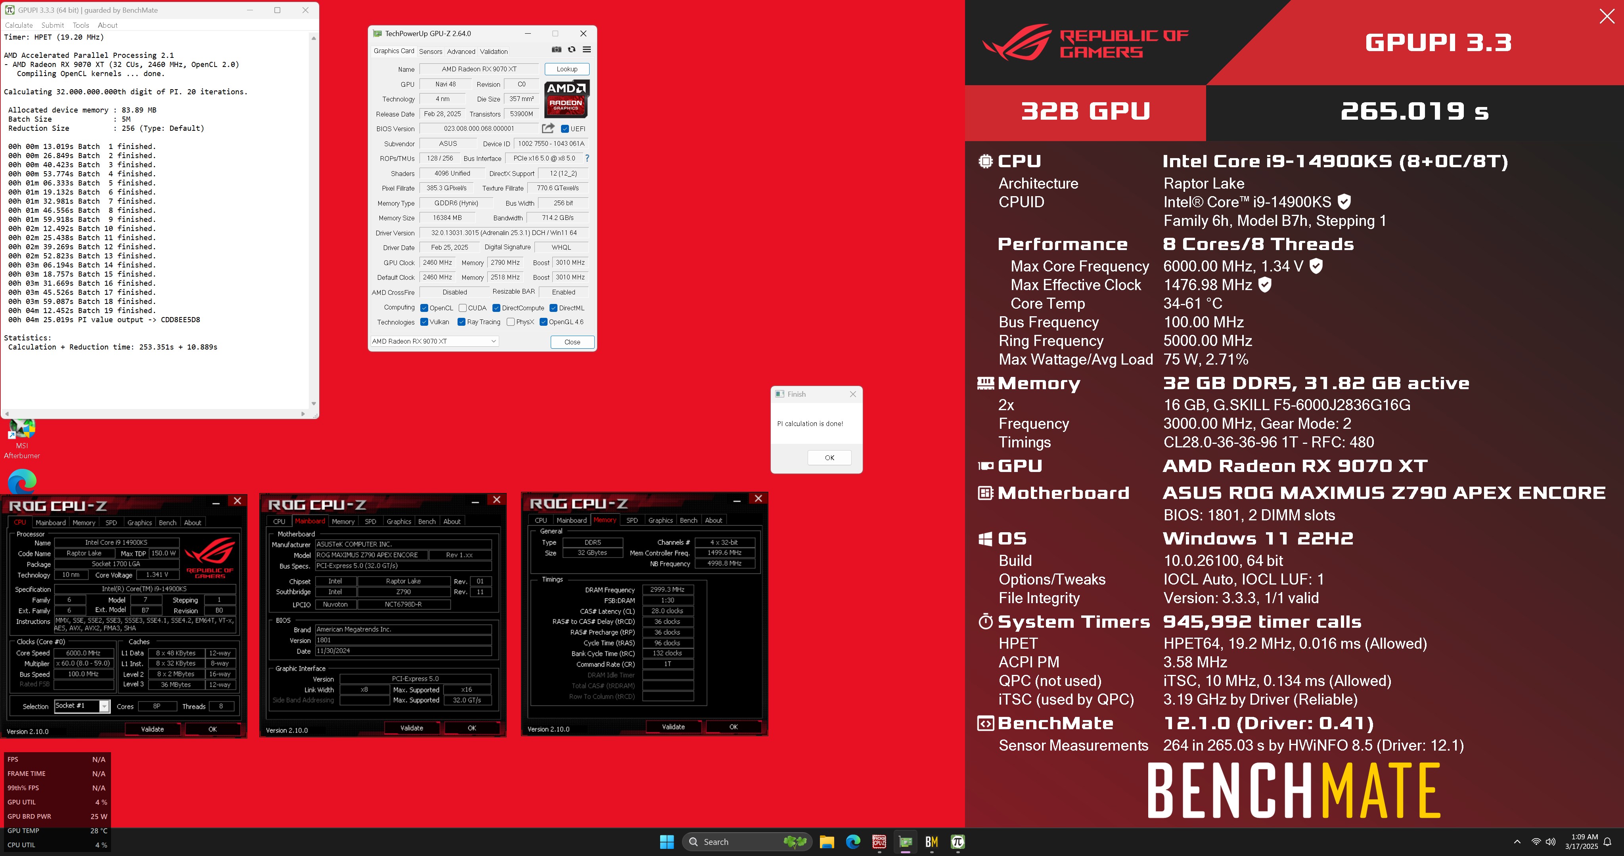This screenshot has height=856, width=1624.
Task: Open the Graphics tab in the CPU-Z Memory window
Action: tap(661, 520)
